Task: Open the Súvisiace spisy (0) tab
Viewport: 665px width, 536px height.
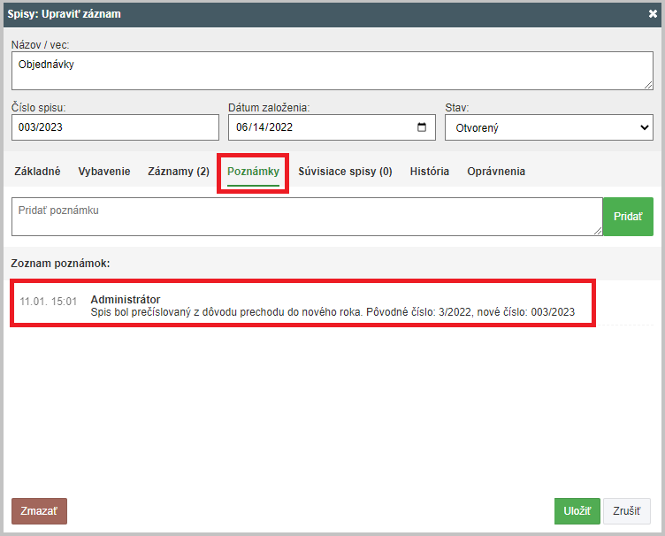Action: (345, 172)
